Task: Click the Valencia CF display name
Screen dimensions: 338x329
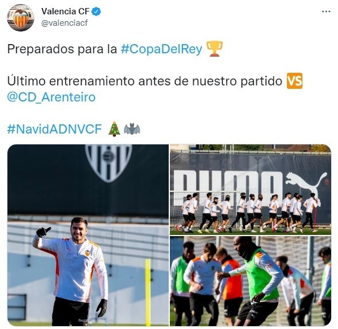Action: (x=65, y=11)
